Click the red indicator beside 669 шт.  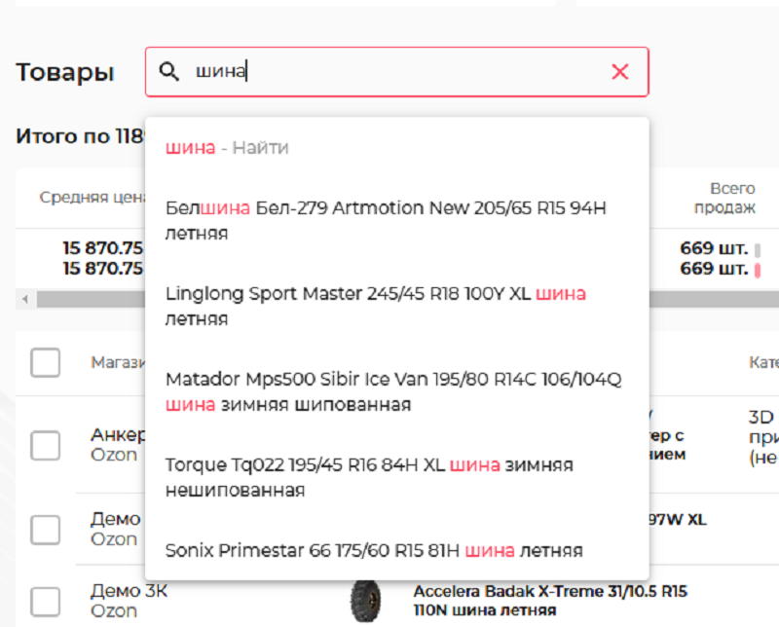coord(757,270)
